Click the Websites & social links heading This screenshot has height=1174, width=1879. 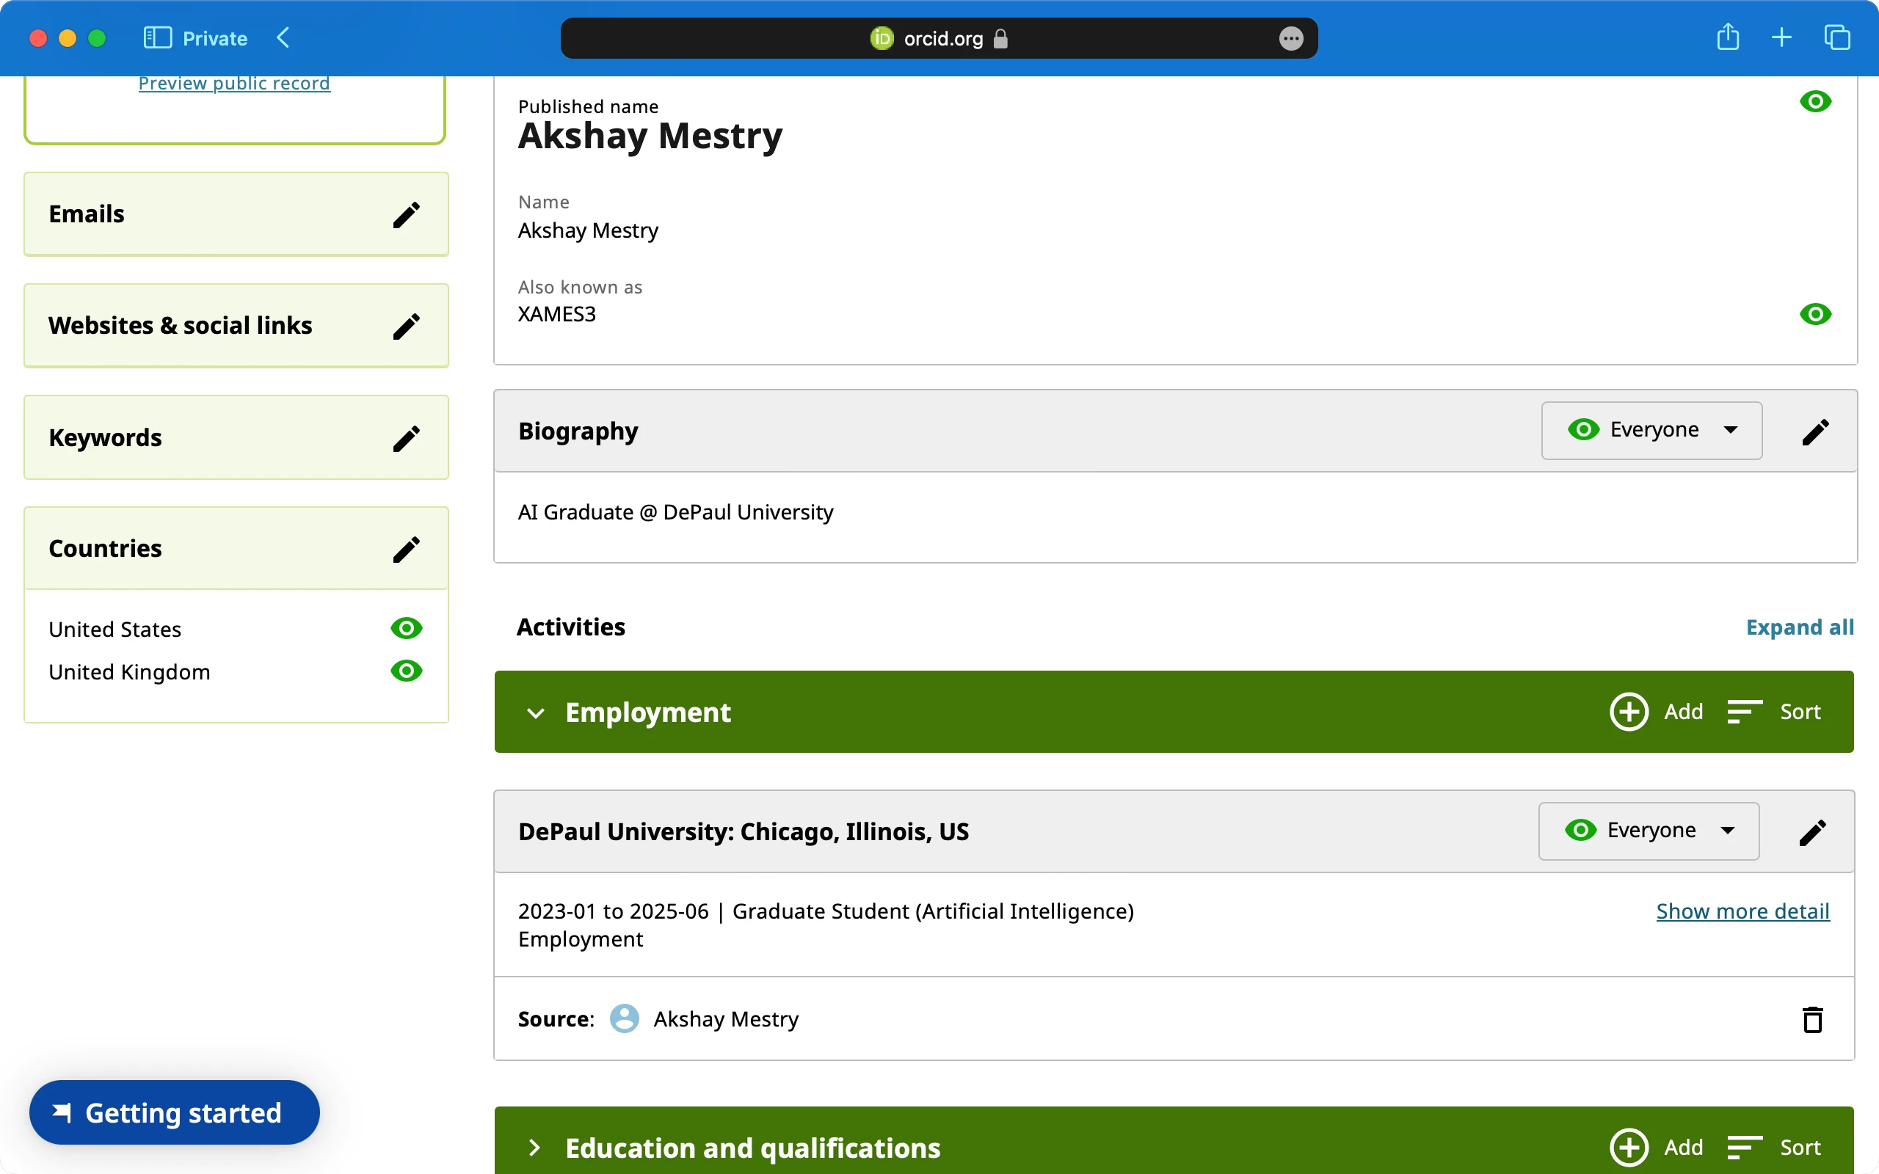click(x=180, y=326)
